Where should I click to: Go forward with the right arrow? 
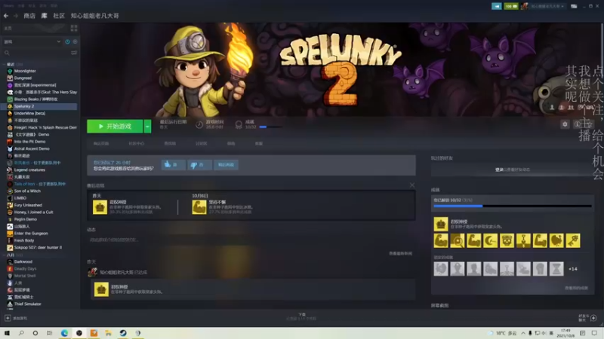click(x=16, y=16)
